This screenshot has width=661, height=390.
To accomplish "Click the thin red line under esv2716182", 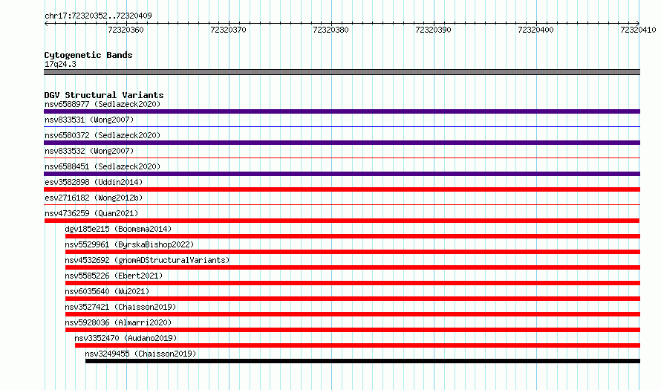I will pyautogui.click(x=342, y=204).
